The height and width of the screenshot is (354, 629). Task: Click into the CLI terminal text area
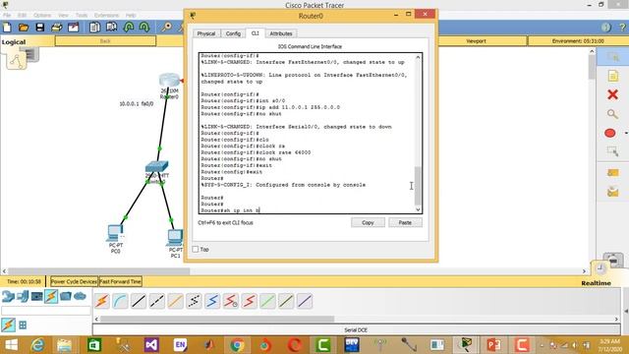tap(307, 133)
